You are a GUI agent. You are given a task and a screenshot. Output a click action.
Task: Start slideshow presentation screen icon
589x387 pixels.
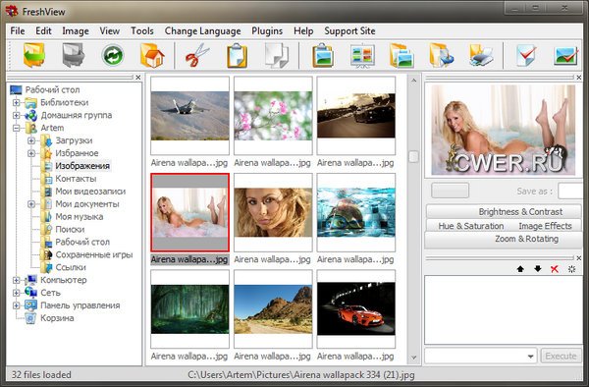(362, 56)
